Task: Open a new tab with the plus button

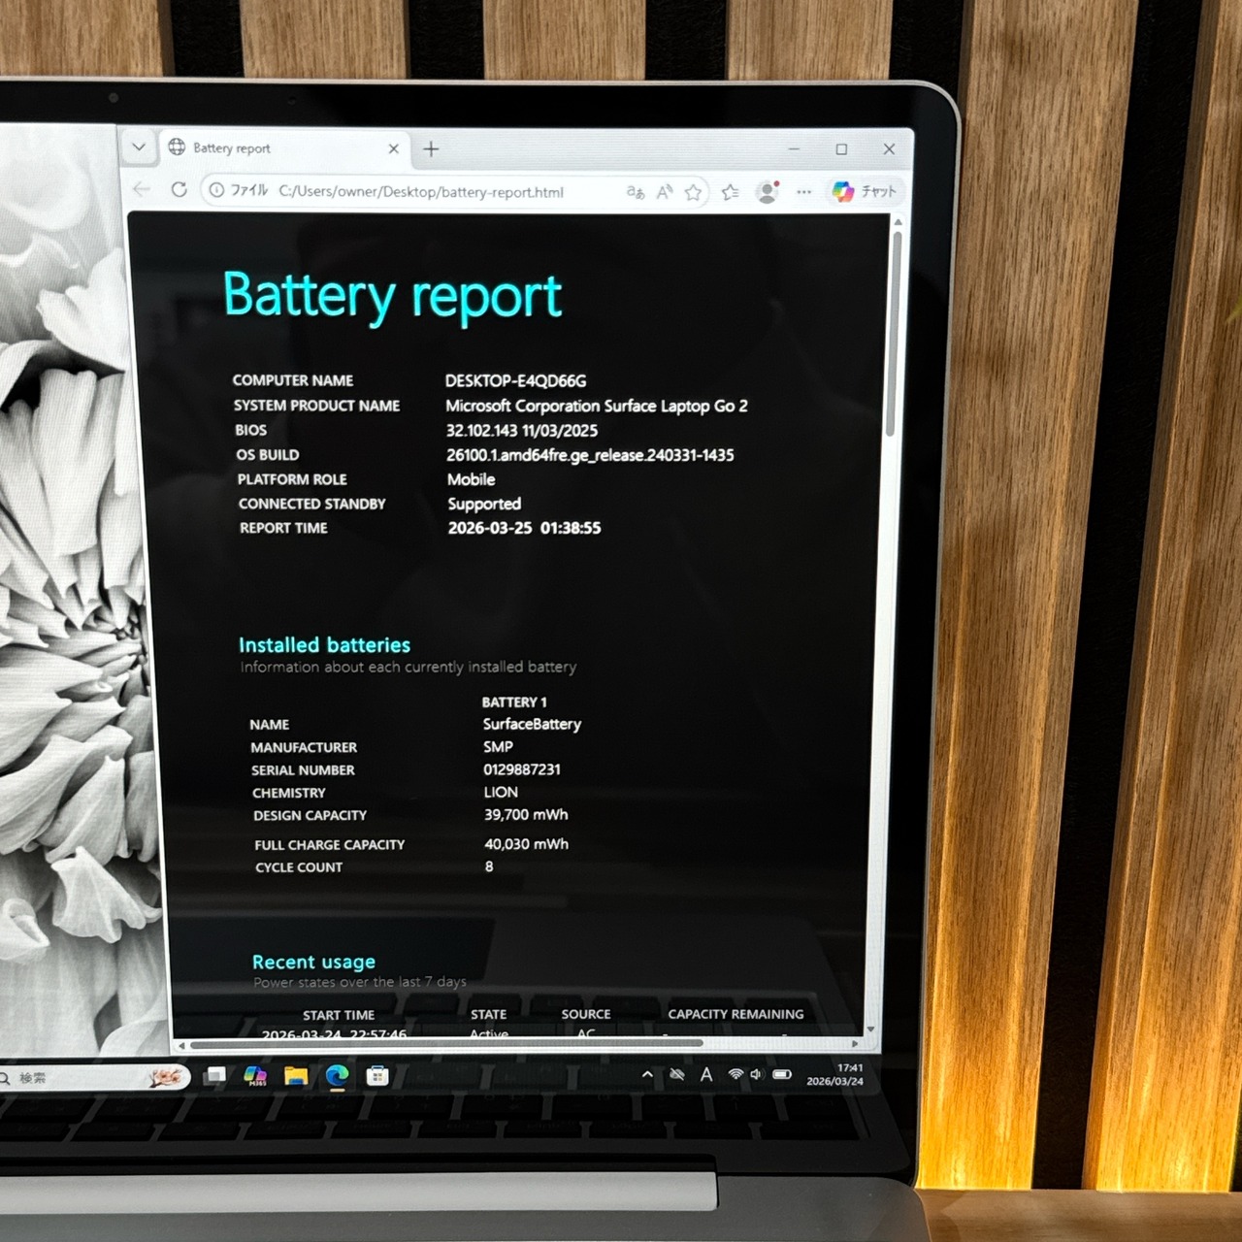Action: pos(431,148)
